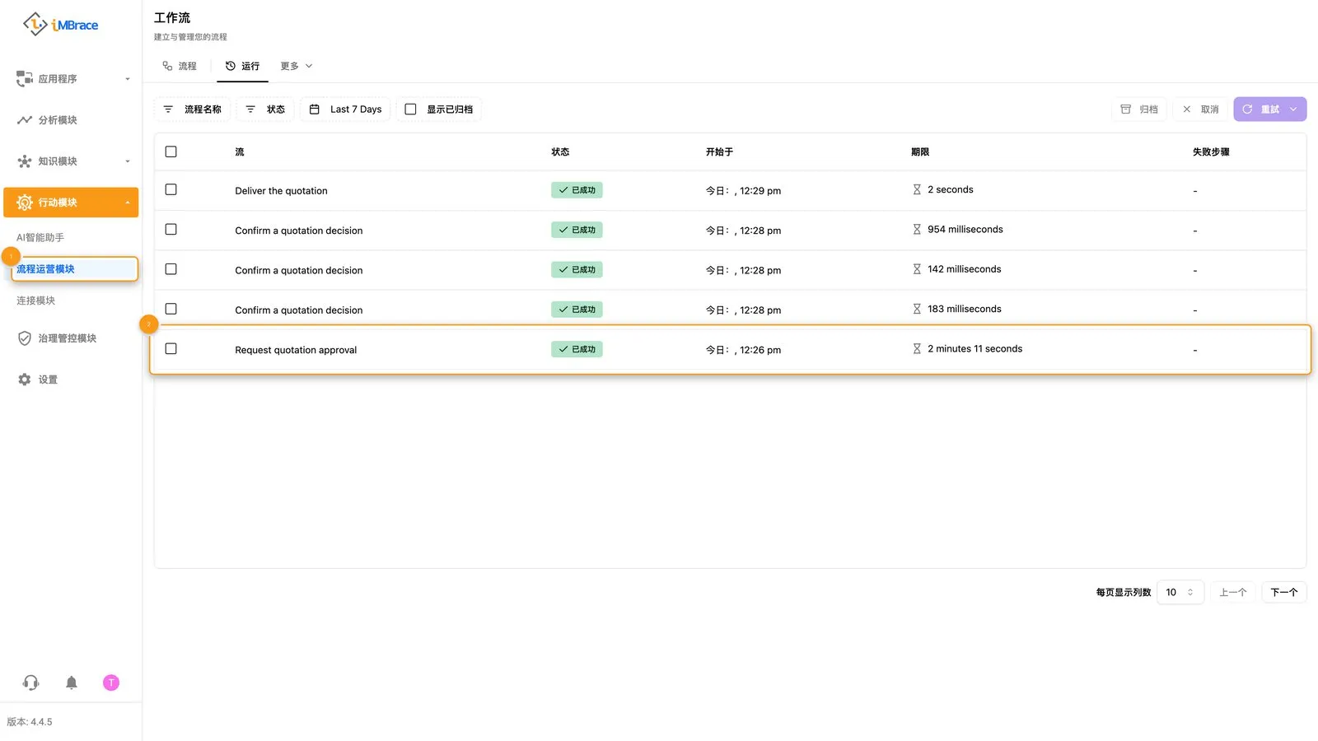Switch to the 流程 tab
The width and height of the screenshot is (1318, 741).
click(180, 66)
